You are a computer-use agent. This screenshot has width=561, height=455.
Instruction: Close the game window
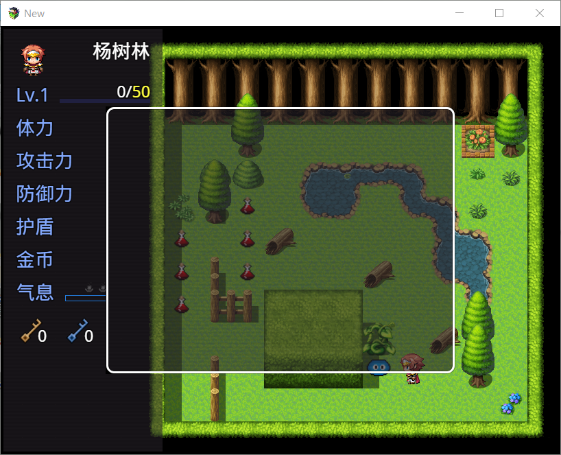tap(540, 13)
